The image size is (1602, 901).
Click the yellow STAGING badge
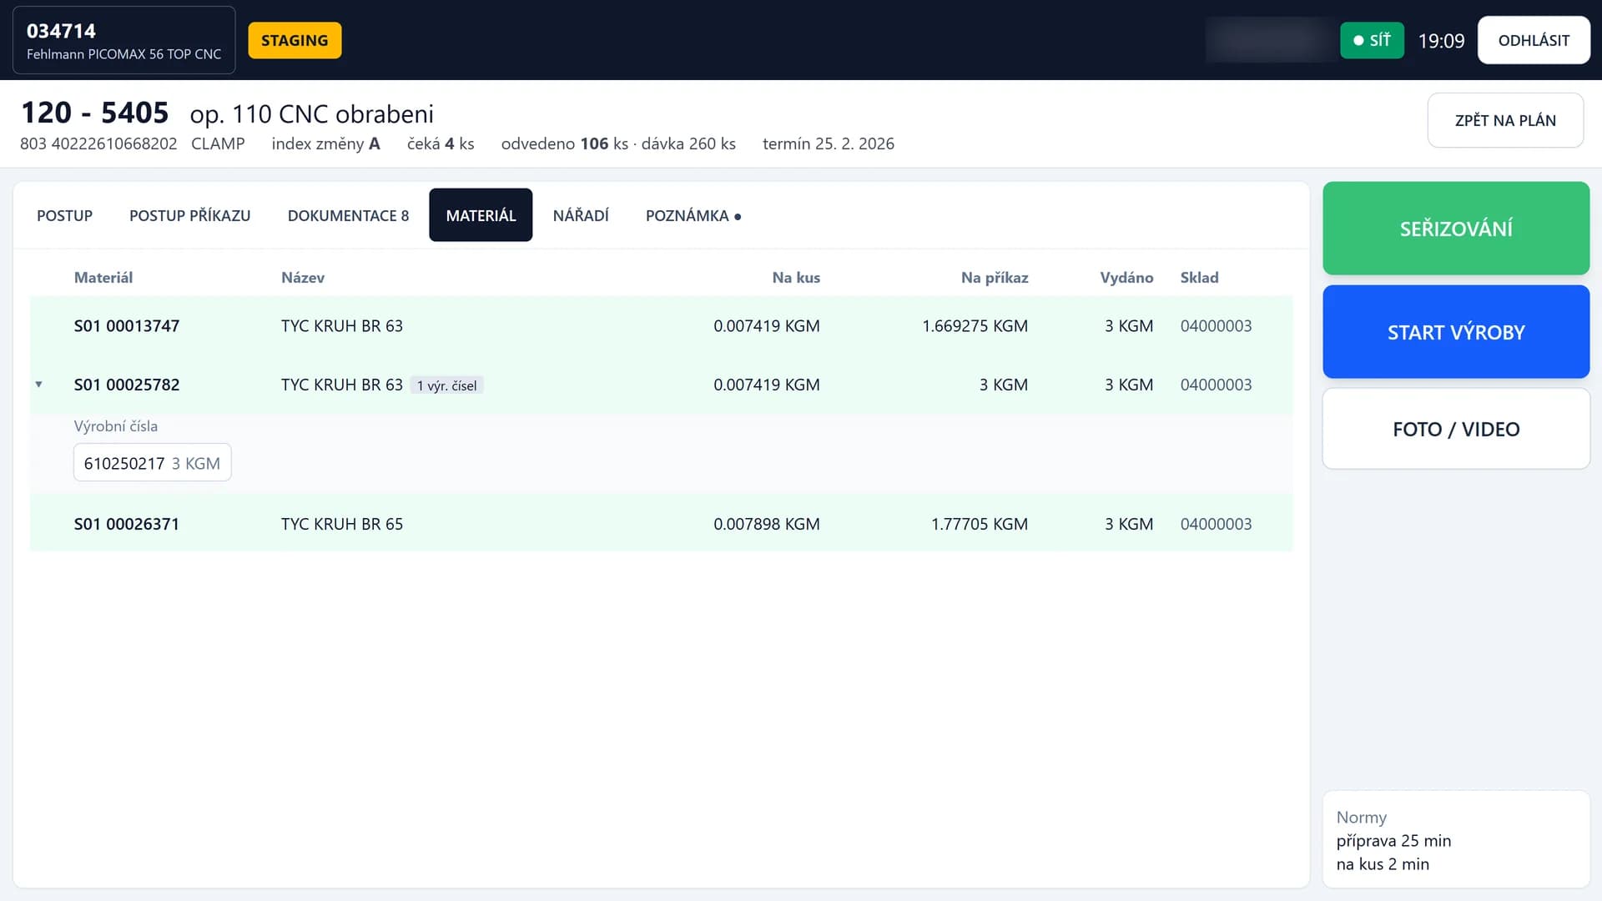[295, 40]
